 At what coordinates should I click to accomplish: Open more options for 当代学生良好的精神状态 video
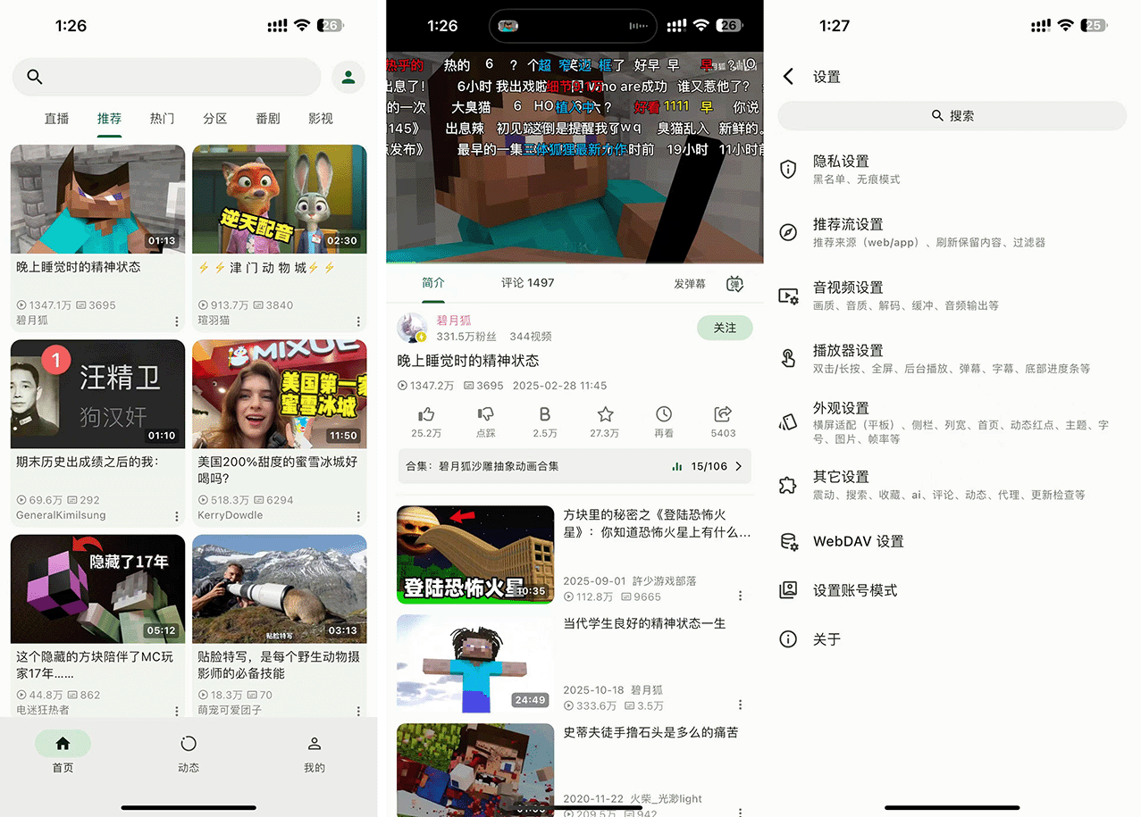pyautogui.click(x=740, y=705)
